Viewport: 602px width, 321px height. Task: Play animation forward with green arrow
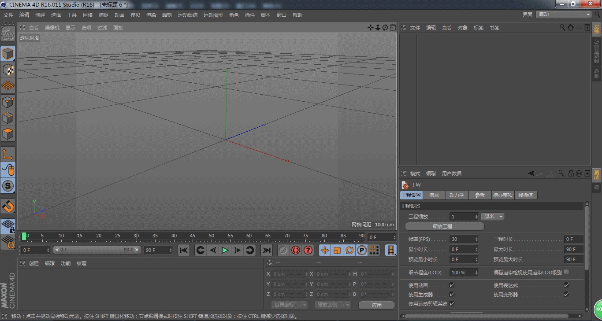(x=225, y=250)
